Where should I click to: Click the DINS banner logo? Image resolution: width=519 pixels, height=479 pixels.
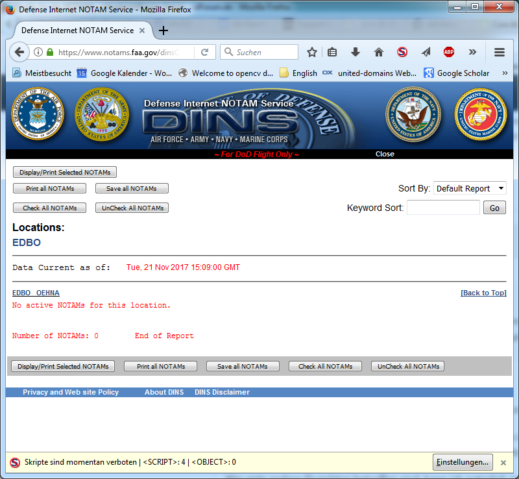point(221,121)
